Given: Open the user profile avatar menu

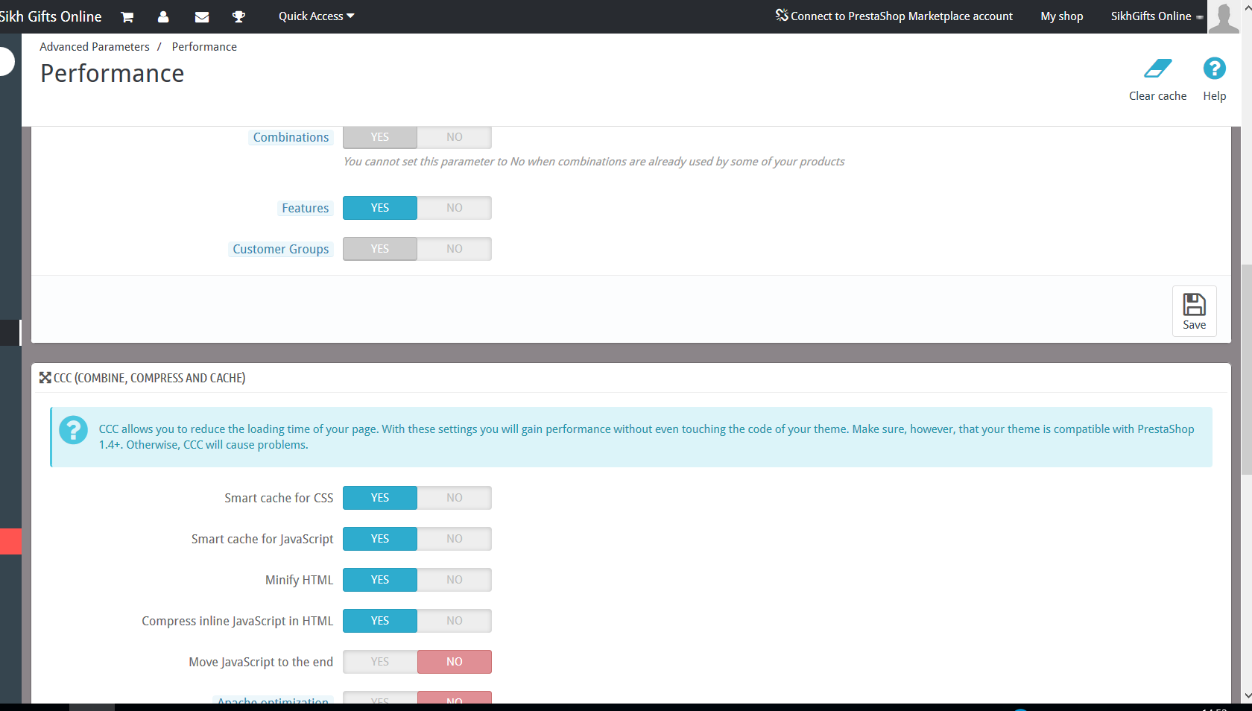Looking at the screenshot, I should (1224, 16).
